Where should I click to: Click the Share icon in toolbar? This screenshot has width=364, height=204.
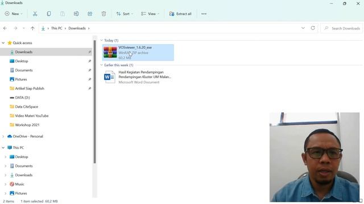click(90, 14)
